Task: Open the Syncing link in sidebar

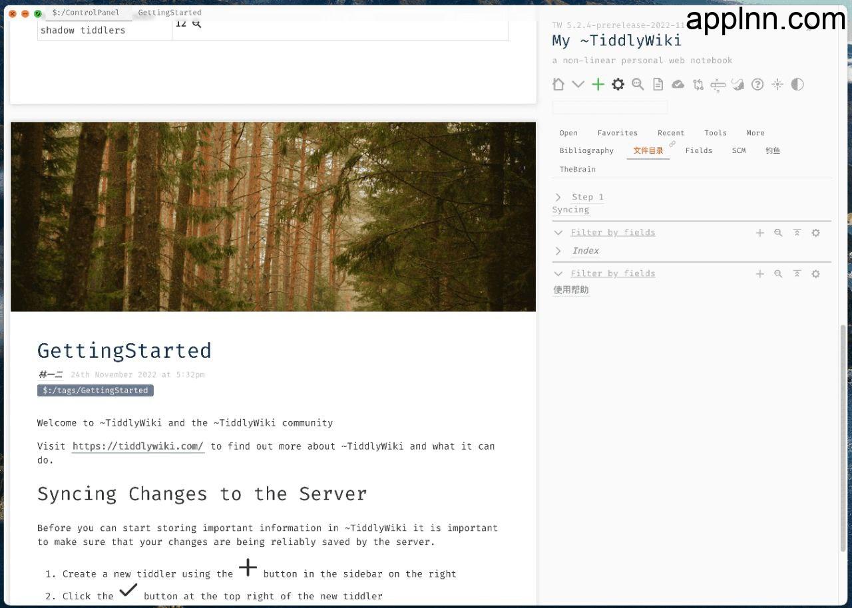Action: tap(570, 210)
